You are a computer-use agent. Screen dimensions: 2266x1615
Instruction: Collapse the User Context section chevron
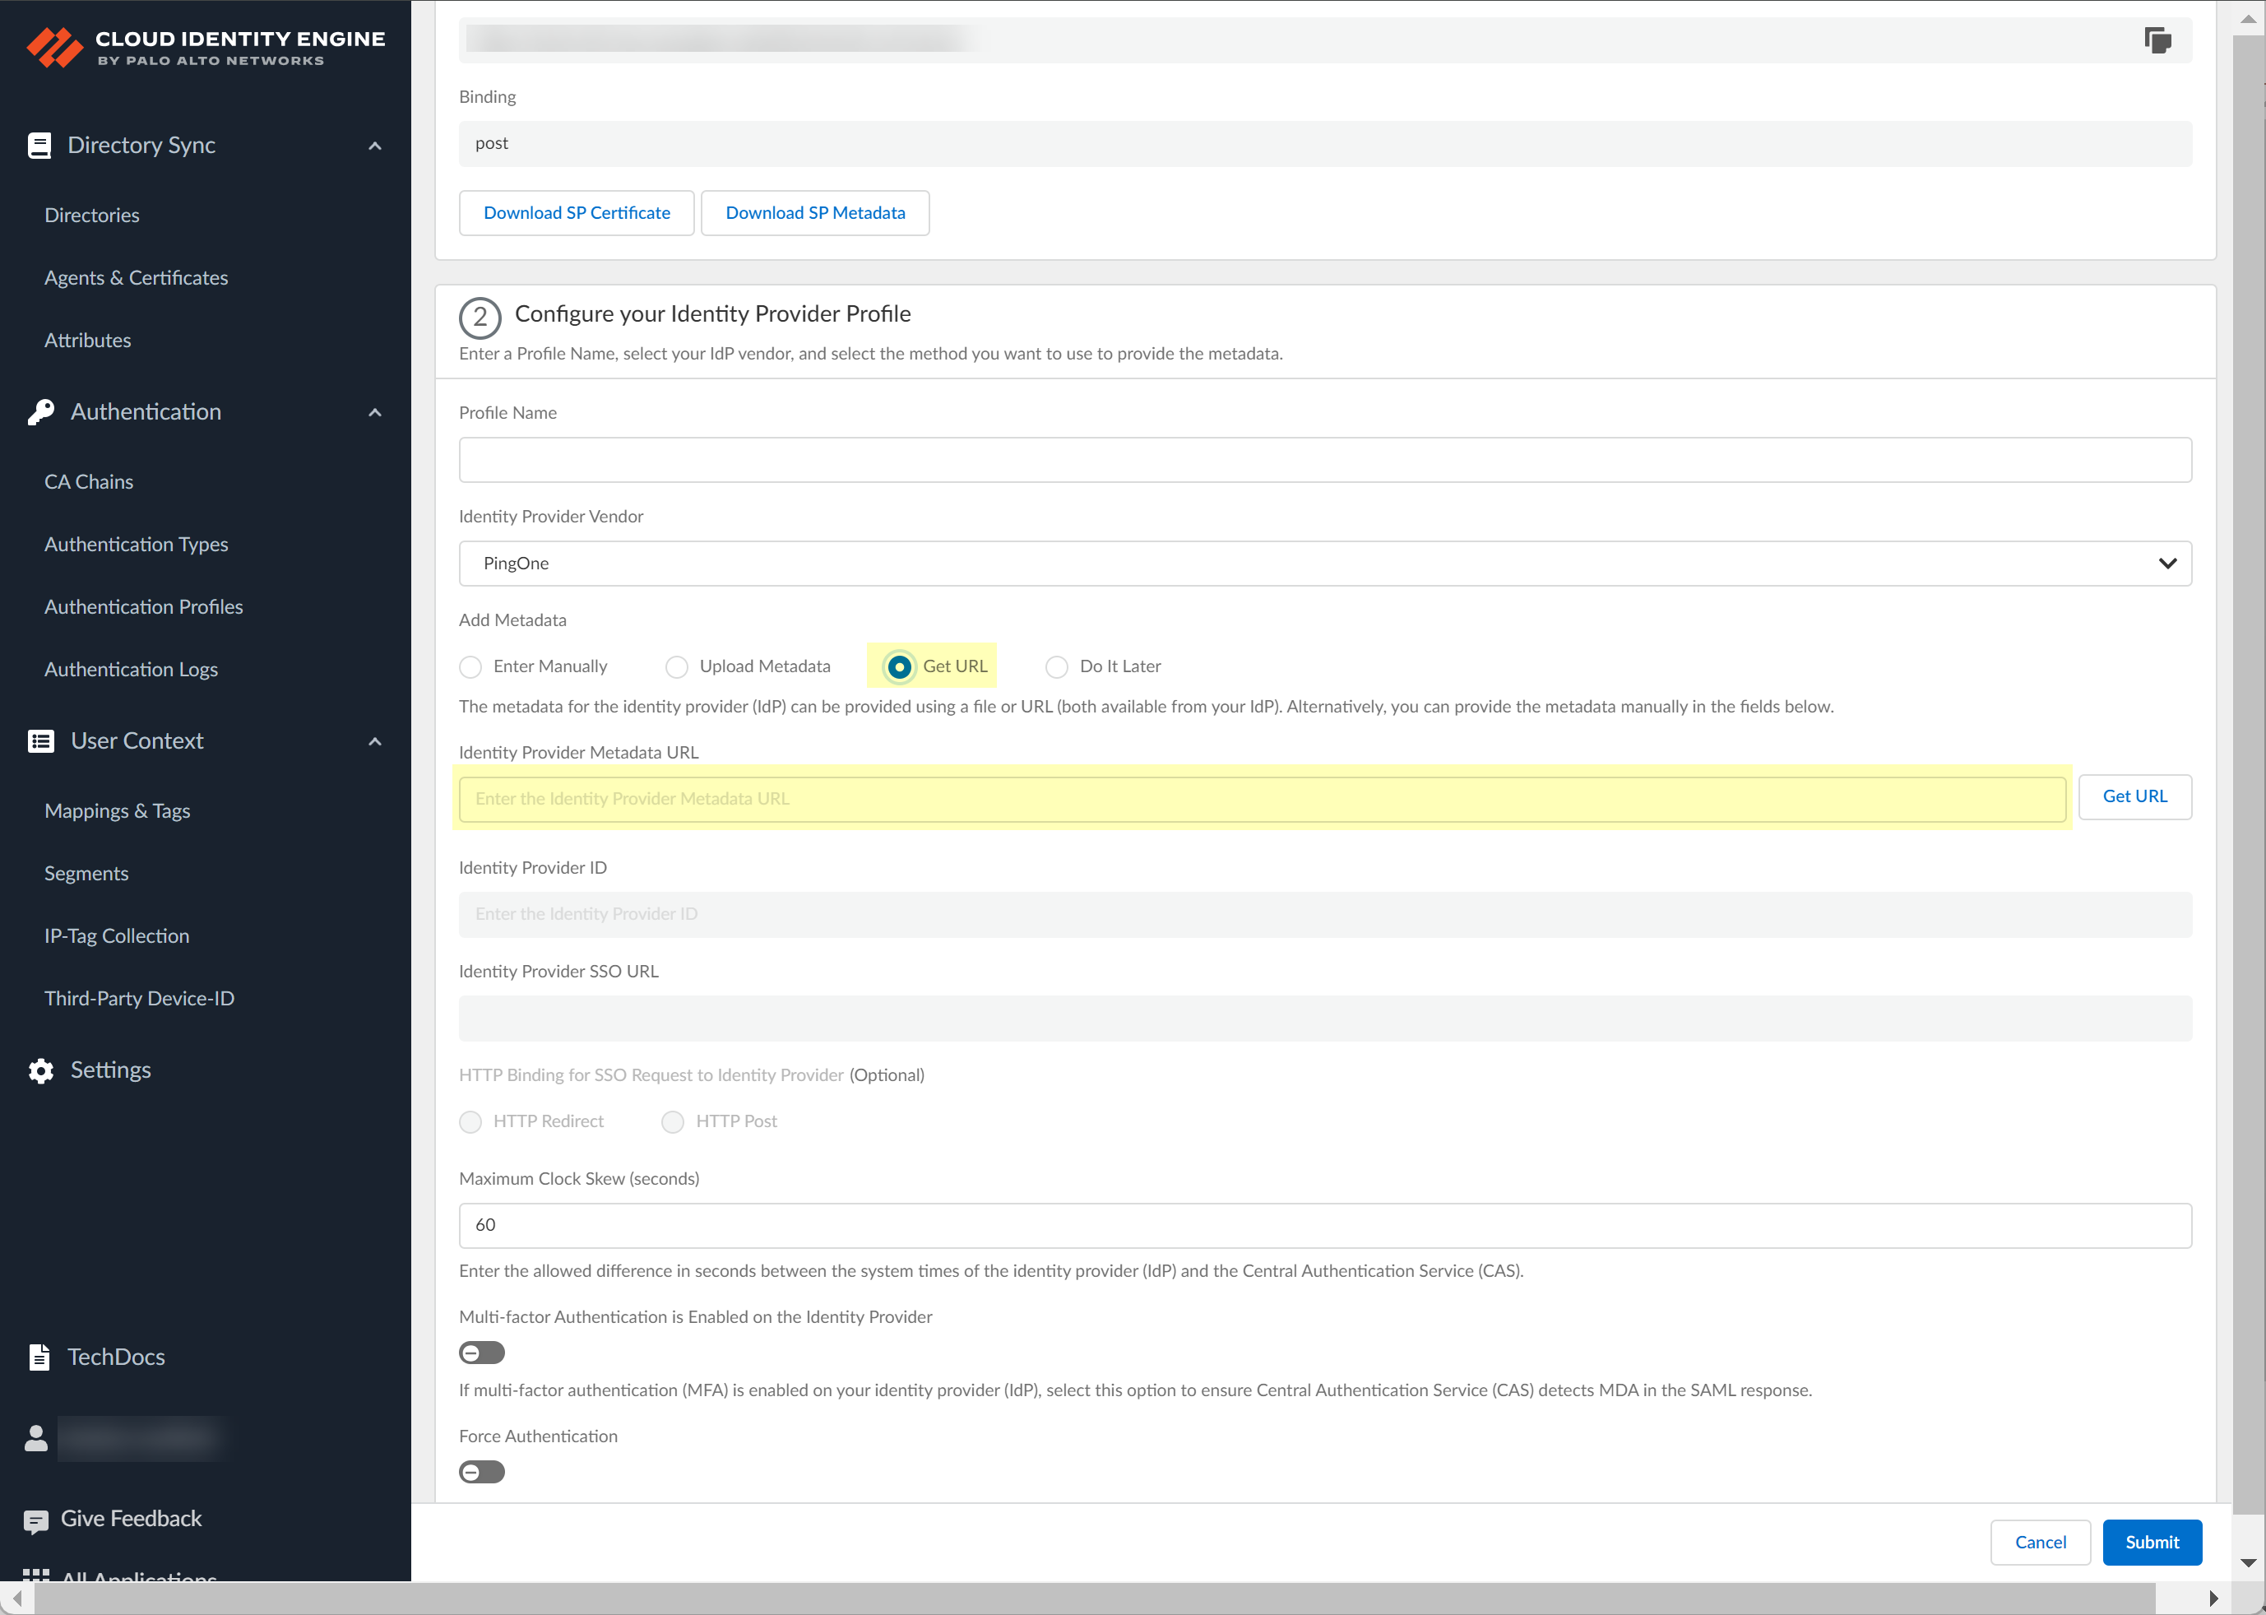tap(375, 742)
